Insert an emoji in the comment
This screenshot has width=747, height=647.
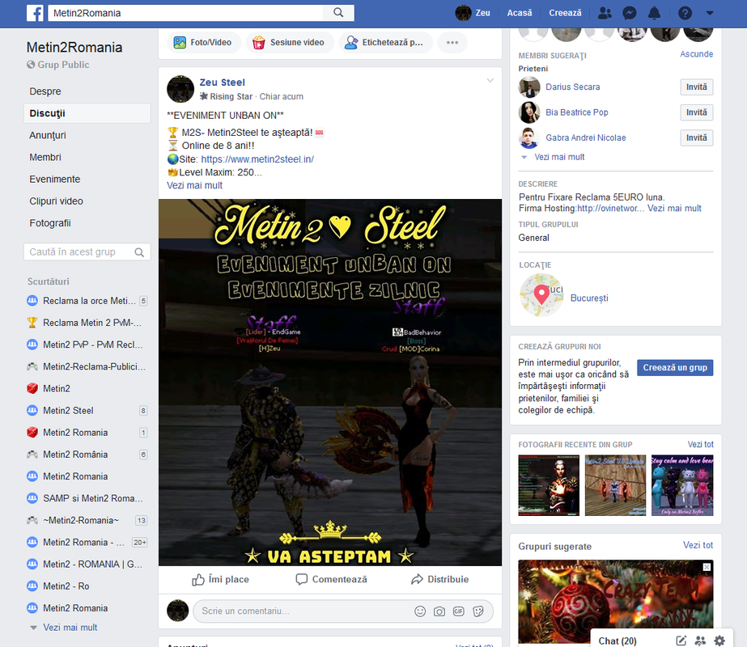(x=420, y=611)
